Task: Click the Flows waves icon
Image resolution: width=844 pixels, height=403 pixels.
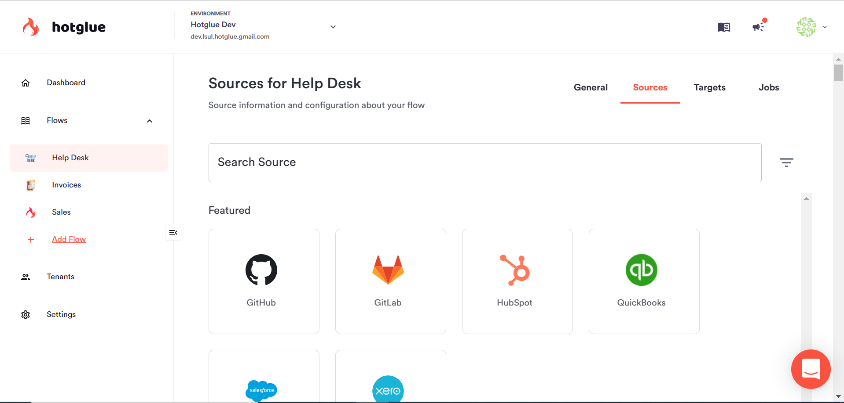Action: pos(26,121)
